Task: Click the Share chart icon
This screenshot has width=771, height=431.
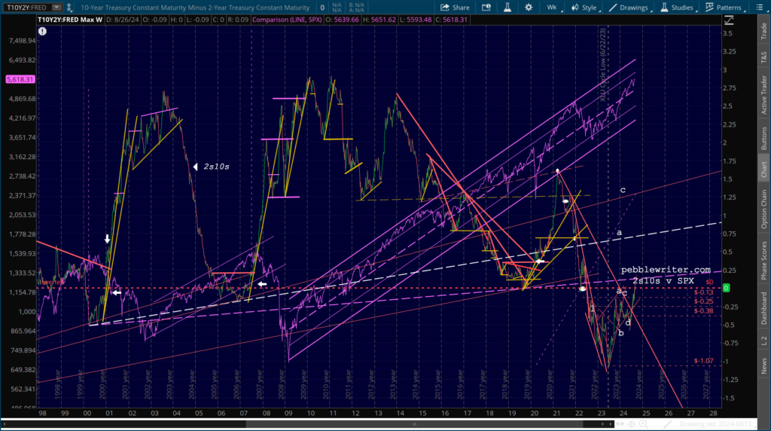Action: pos(455,8)
